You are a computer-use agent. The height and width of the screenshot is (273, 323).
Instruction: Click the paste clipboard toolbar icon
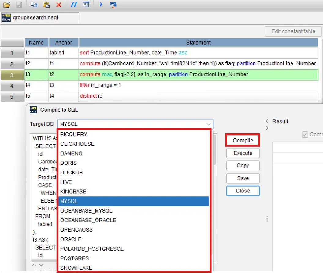coord(46,5)
